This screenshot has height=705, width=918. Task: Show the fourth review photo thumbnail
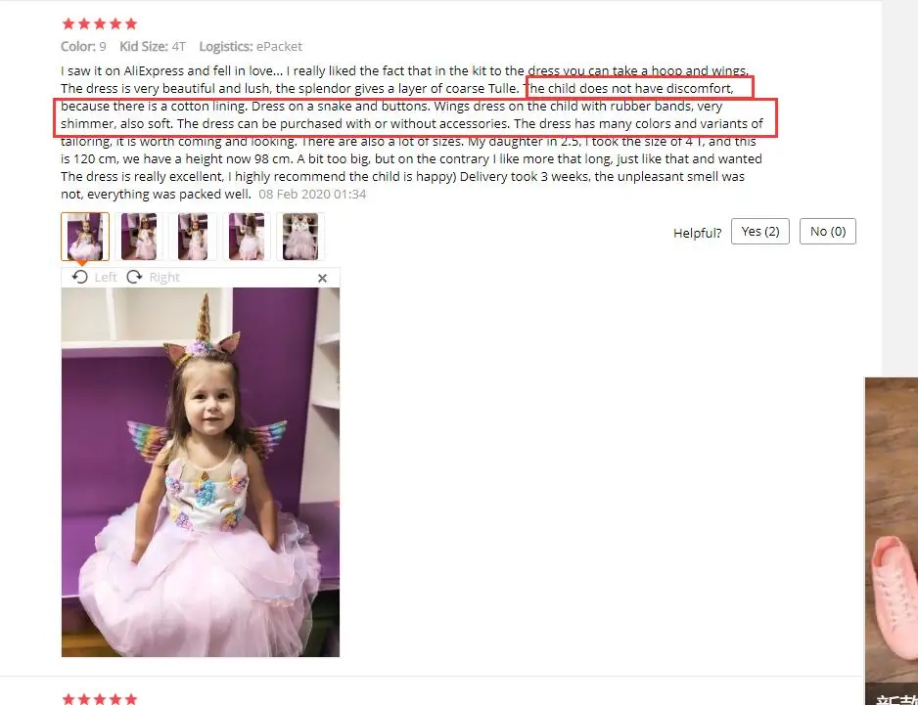(247, 237)
